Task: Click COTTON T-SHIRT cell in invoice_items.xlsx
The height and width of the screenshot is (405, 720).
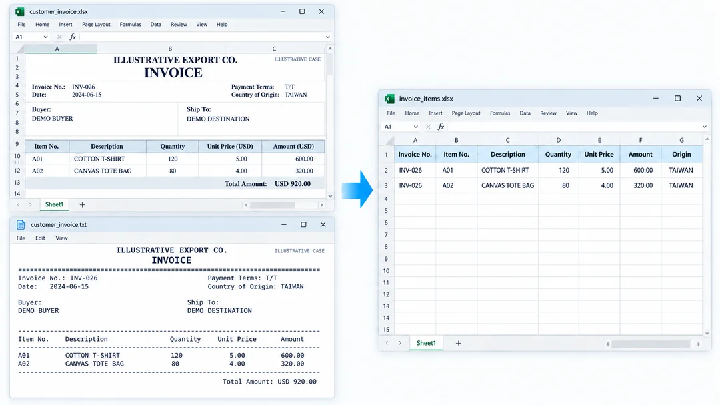Action: [x=507, y=170]
